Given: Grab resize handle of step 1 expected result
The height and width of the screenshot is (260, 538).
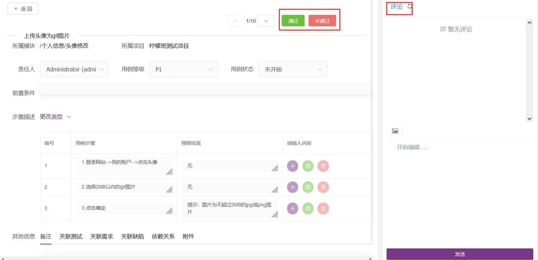Looking at the screenshot, I should [275, 168].
